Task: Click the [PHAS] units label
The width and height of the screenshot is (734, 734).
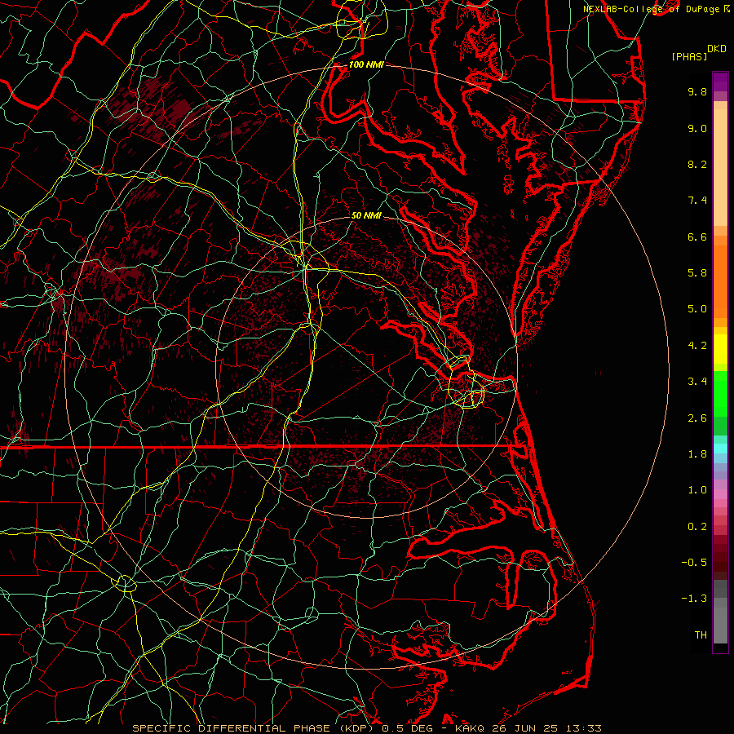Action: 689,57
